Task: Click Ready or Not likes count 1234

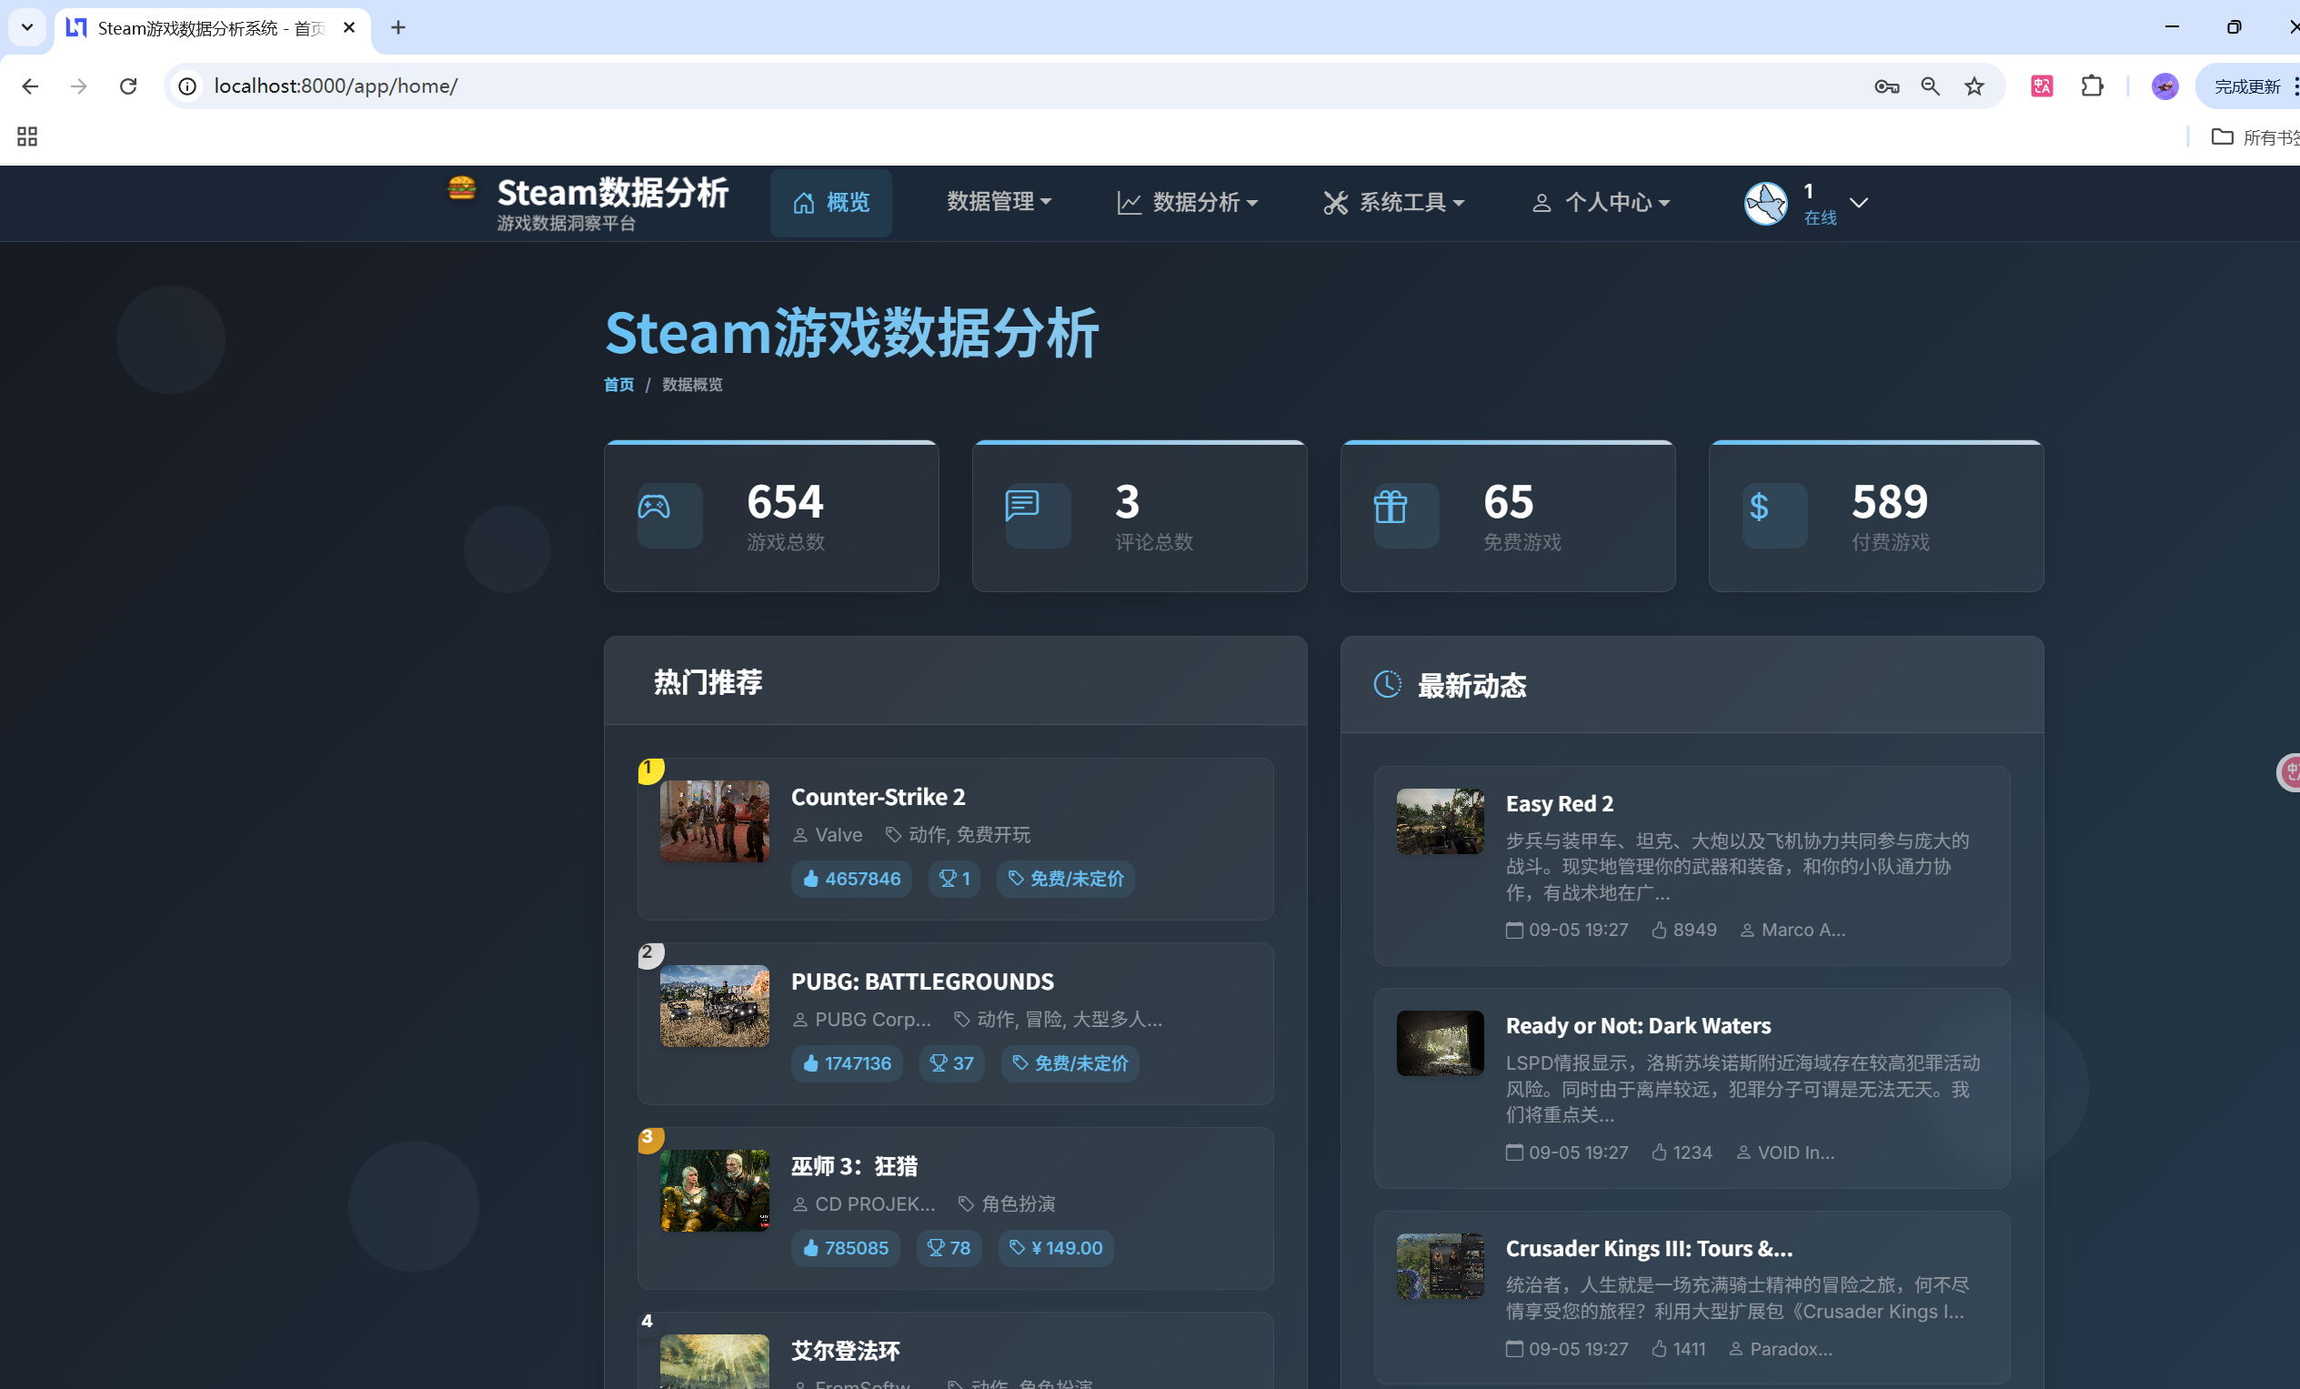Action: [1682, 1152]
